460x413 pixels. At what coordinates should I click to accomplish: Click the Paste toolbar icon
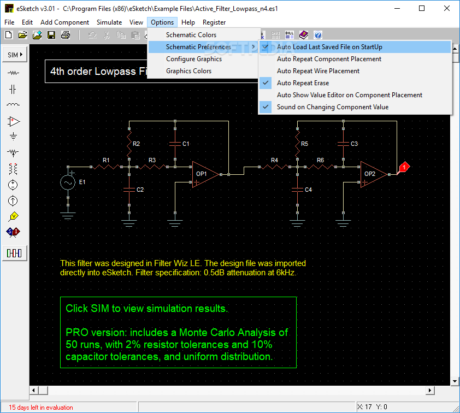click(135, 35)
